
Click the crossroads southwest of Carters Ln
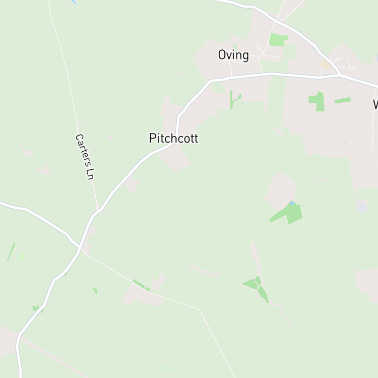[x=80, y=246]
